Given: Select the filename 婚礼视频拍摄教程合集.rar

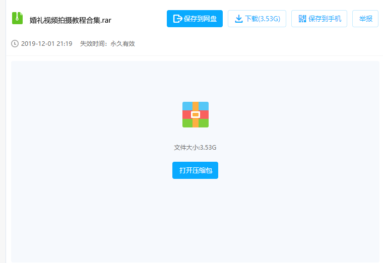Looking at the screenshot, I should pos(71,20).
